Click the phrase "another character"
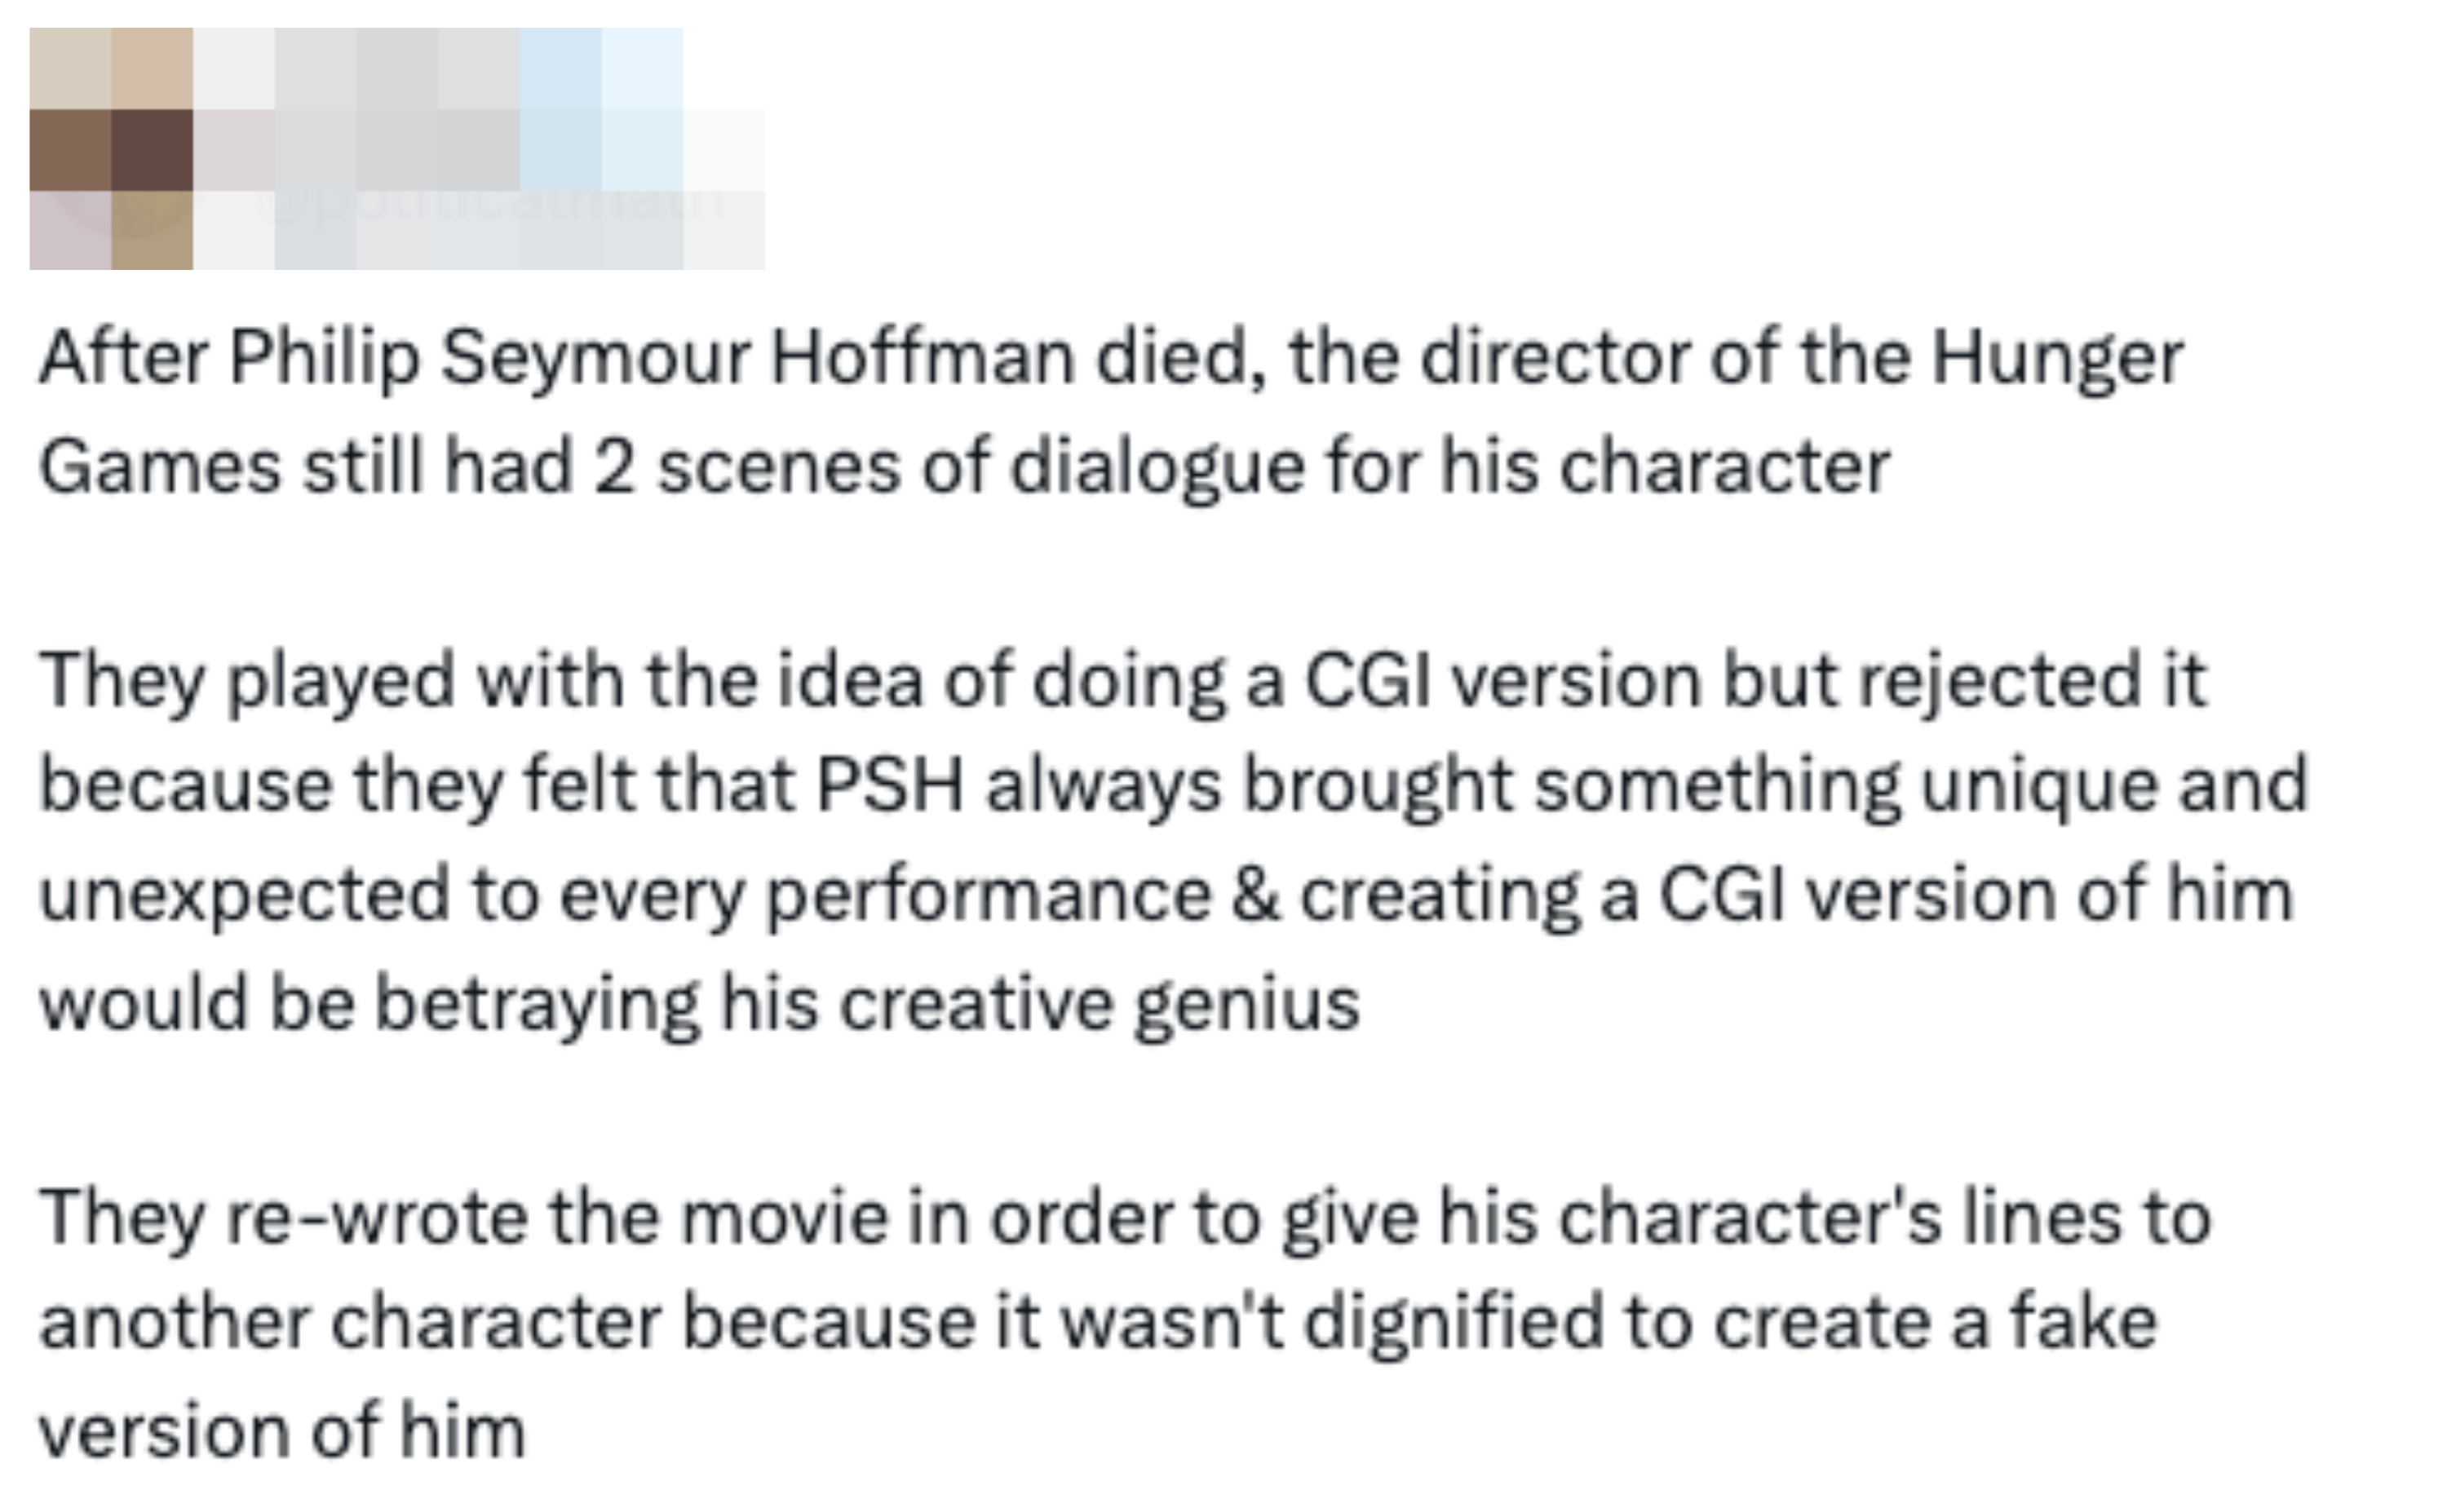This screenshot has height=1512, width=2447. tap(350, 1323)
